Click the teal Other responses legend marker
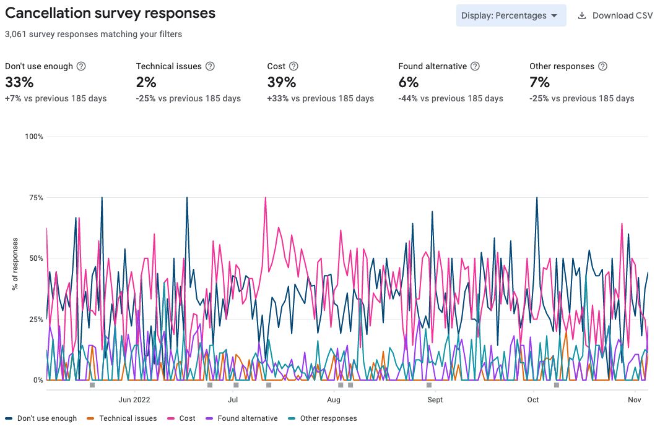 coord(291,418)
